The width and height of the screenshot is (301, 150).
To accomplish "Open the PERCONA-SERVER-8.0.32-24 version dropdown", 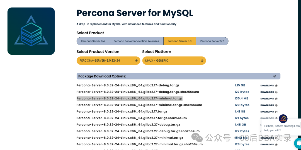I will [x=108, y=61].
